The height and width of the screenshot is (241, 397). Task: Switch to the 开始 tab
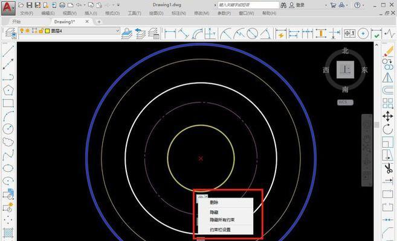tap(16, 22)
